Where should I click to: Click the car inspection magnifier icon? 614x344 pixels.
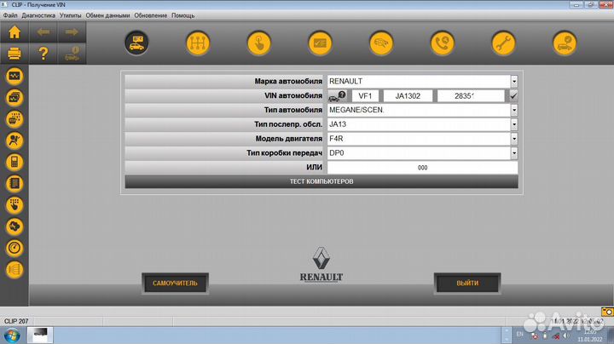(381, 43)
